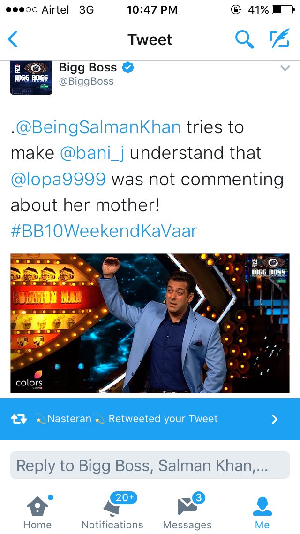Tap the retweet icon in the blue banner
The image size is (300, 534).
tap(19, 419)
